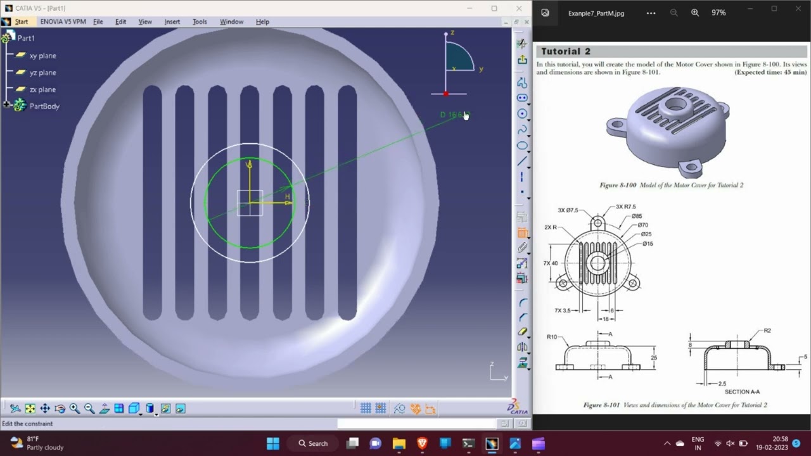This screenshot has height=456, width=811.
Task: Select the Spline sketch tool
Action: click(522, 130)
